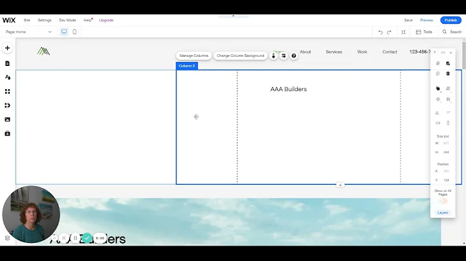Switch to desktop editor view

(x=64, y=32)
